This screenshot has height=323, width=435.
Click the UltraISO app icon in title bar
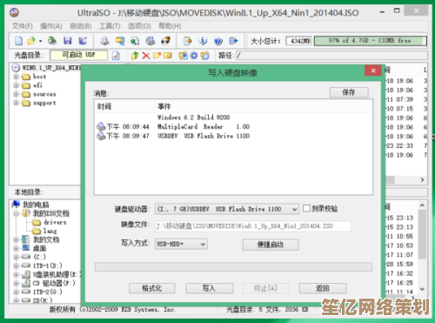point(14,12)
